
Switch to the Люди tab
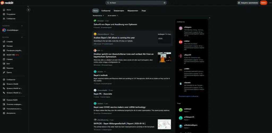[x=144, y=11]
